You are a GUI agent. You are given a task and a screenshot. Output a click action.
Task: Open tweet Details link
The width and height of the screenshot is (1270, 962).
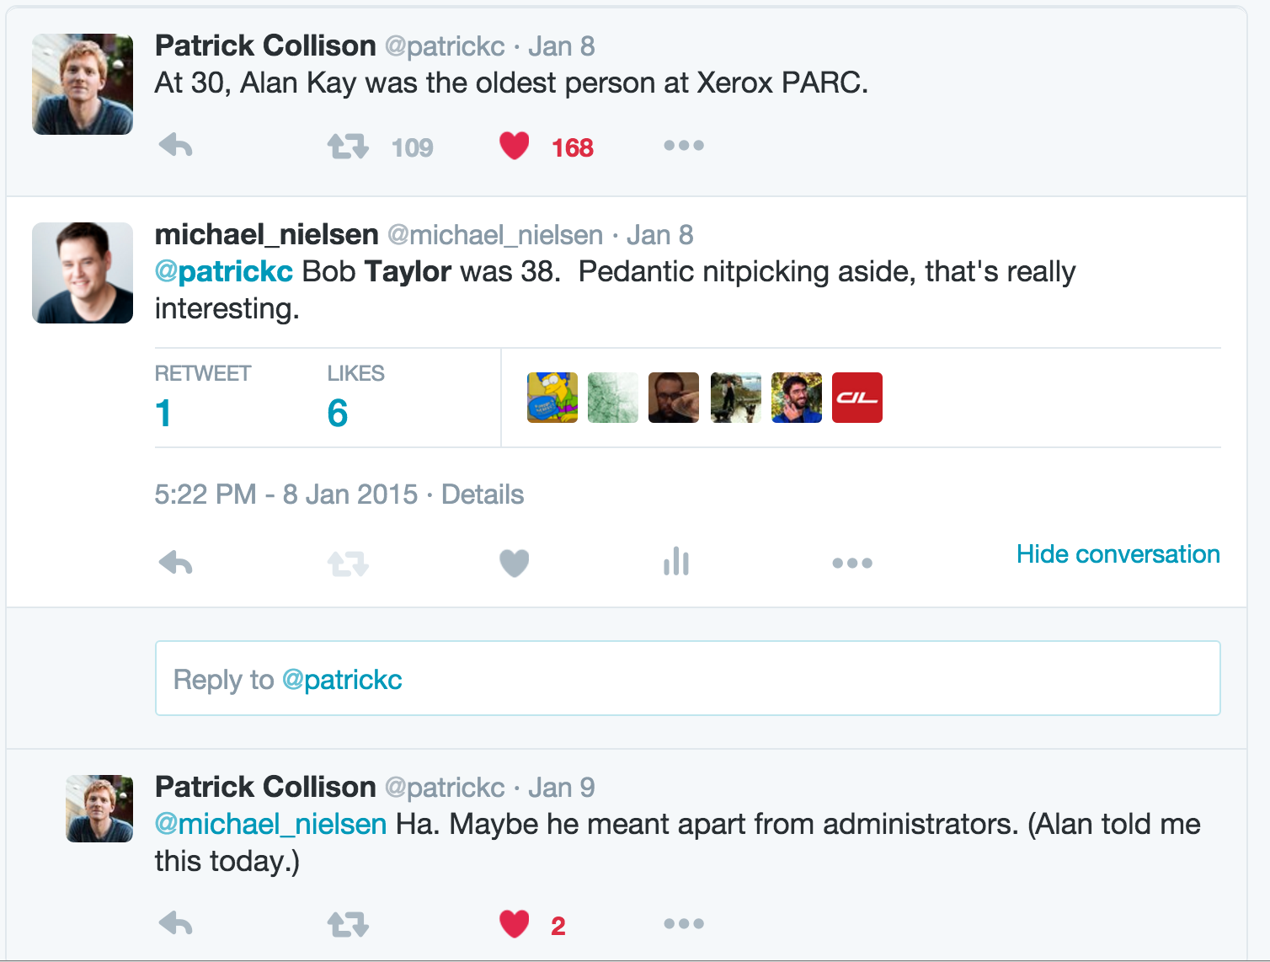point(483,494)
